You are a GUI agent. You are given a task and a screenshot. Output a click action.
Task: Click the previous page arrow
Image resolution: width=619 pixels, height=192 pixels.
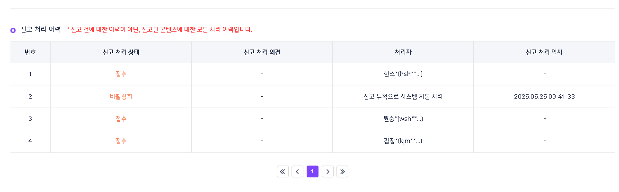pyautogui.click(x=297, y=171)
